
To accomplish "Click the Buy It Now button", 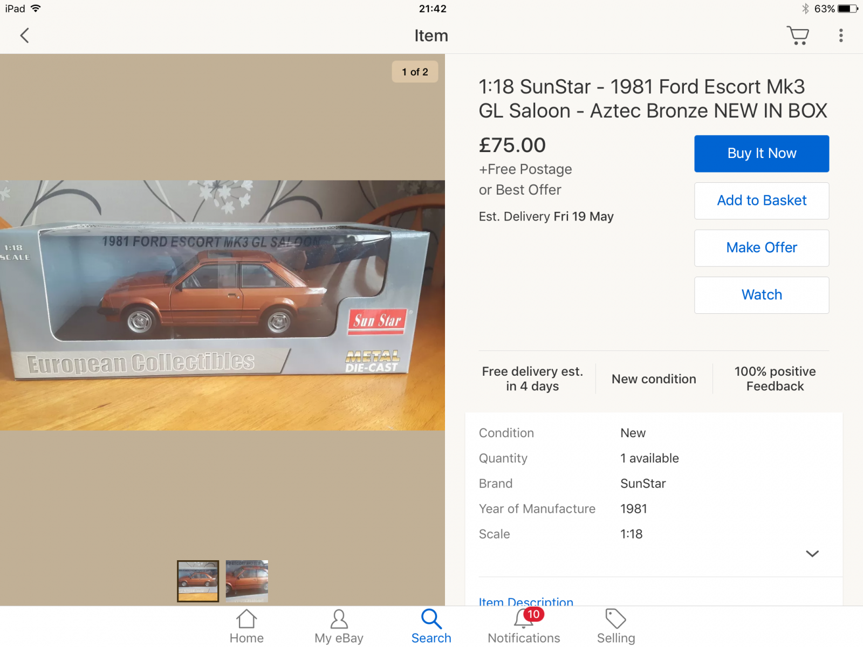I will (762, 154).
